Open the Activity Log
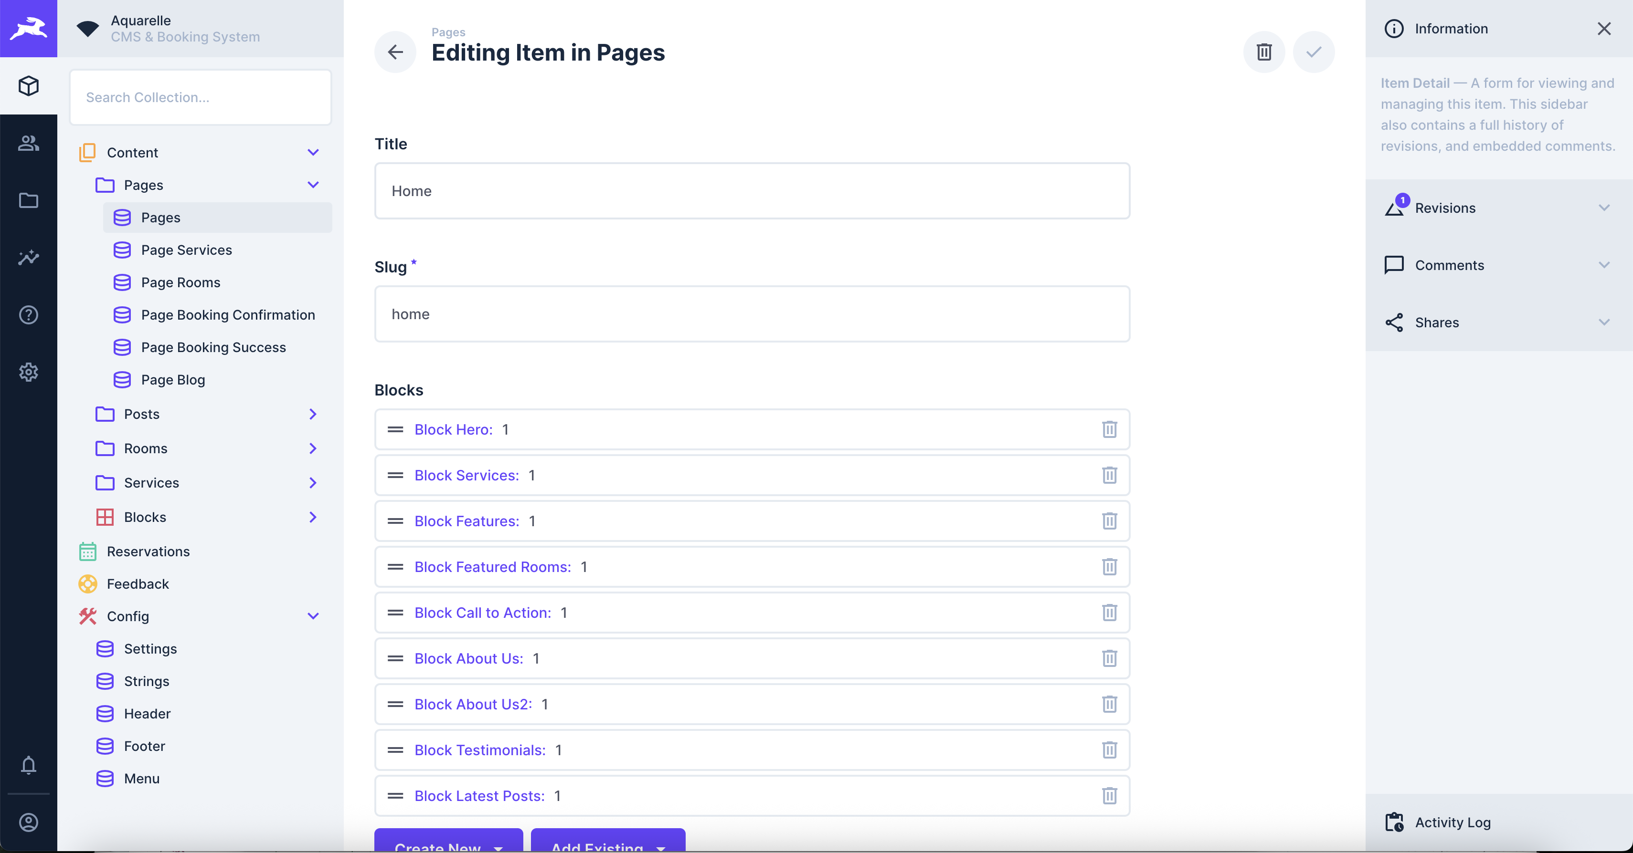This screenshot has height=853, width=1633. click(x=1453, y=822)
